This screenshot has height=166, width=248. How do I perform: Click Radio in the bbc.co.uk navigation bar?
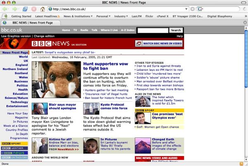[84, 30]
